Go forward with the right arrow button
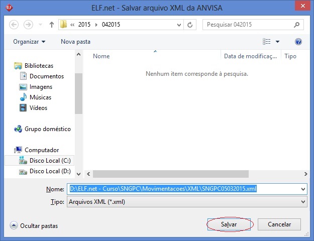This screenshot has height=241, width=314. [28, 25]
